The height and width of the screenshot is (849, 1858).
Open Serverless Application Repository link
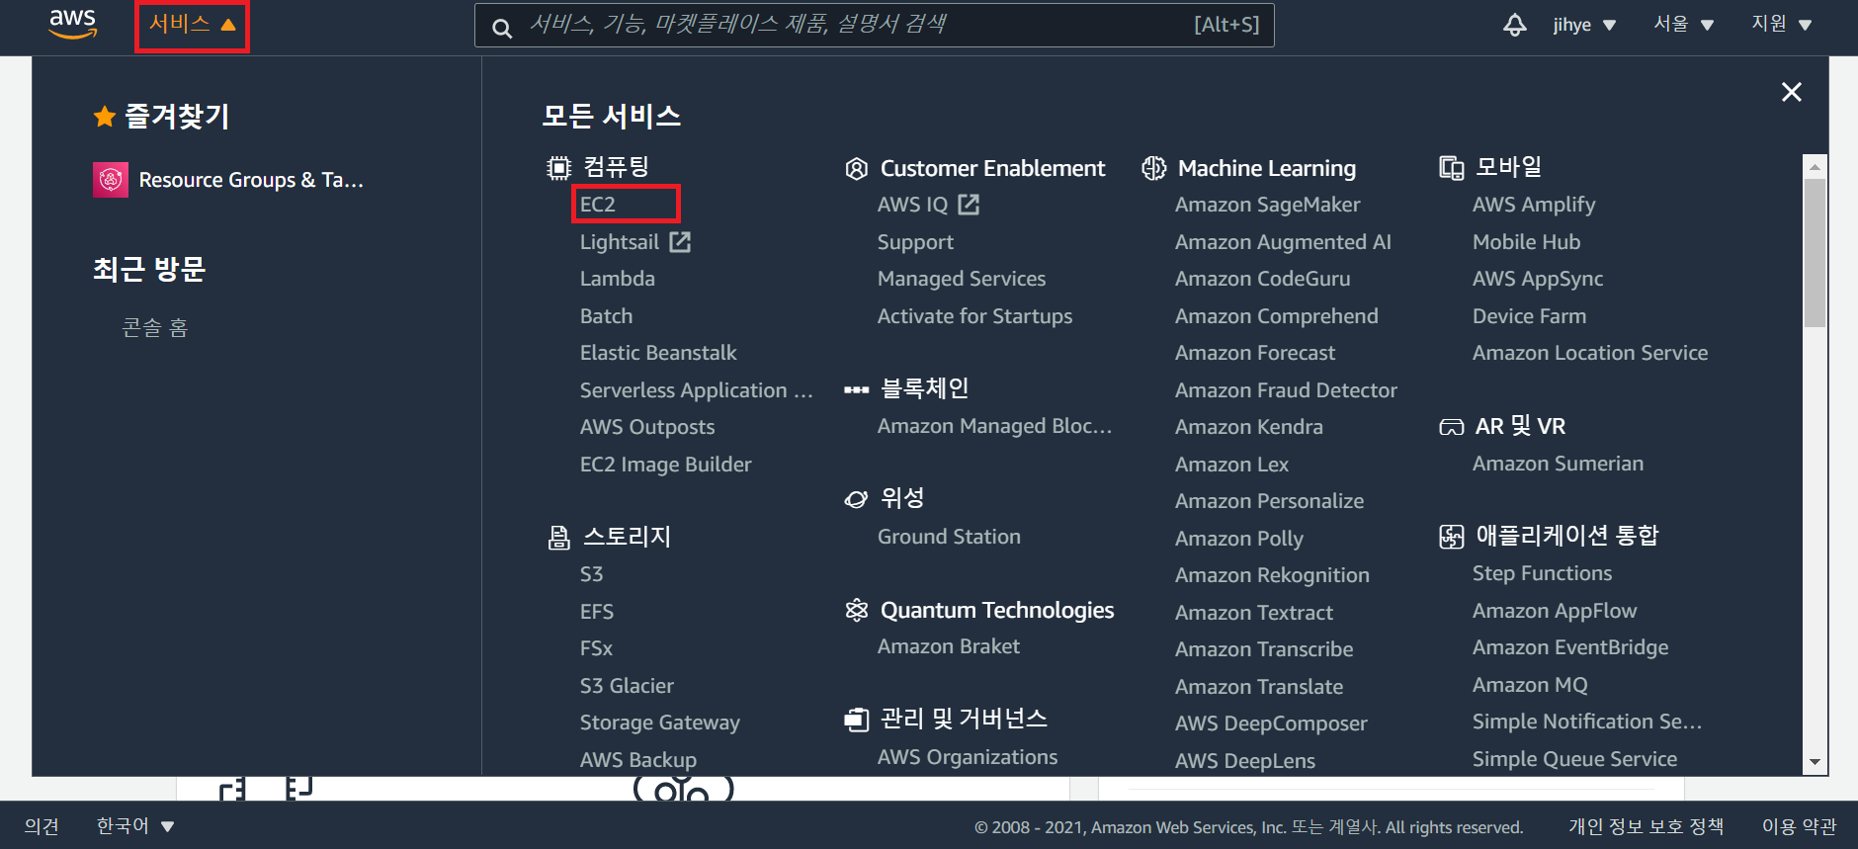[x=697, y=390]
